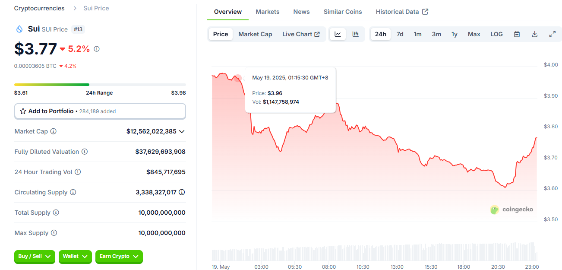
Task: Click the $3.61 range low value
Action: click(x=21, y=93)
